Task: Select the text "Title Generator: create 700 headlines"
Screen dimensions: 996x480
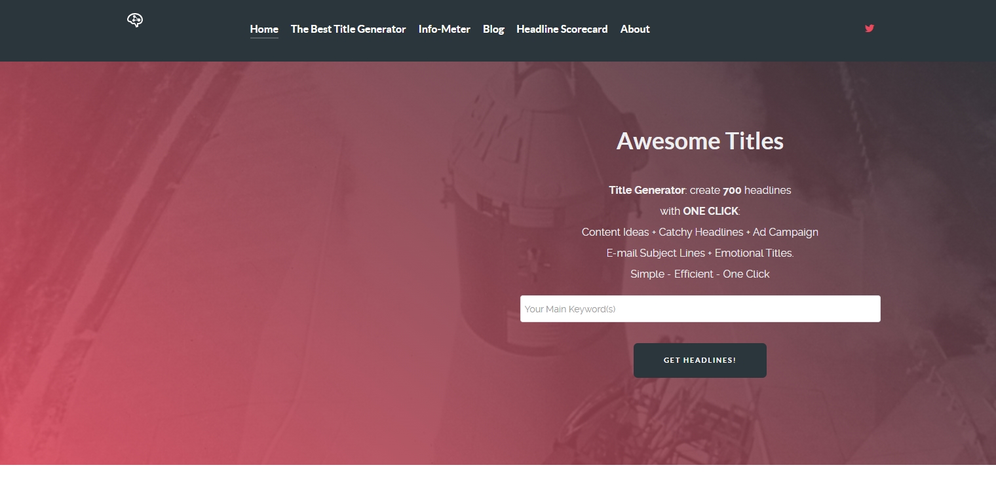Action: (x=700, y=191)
